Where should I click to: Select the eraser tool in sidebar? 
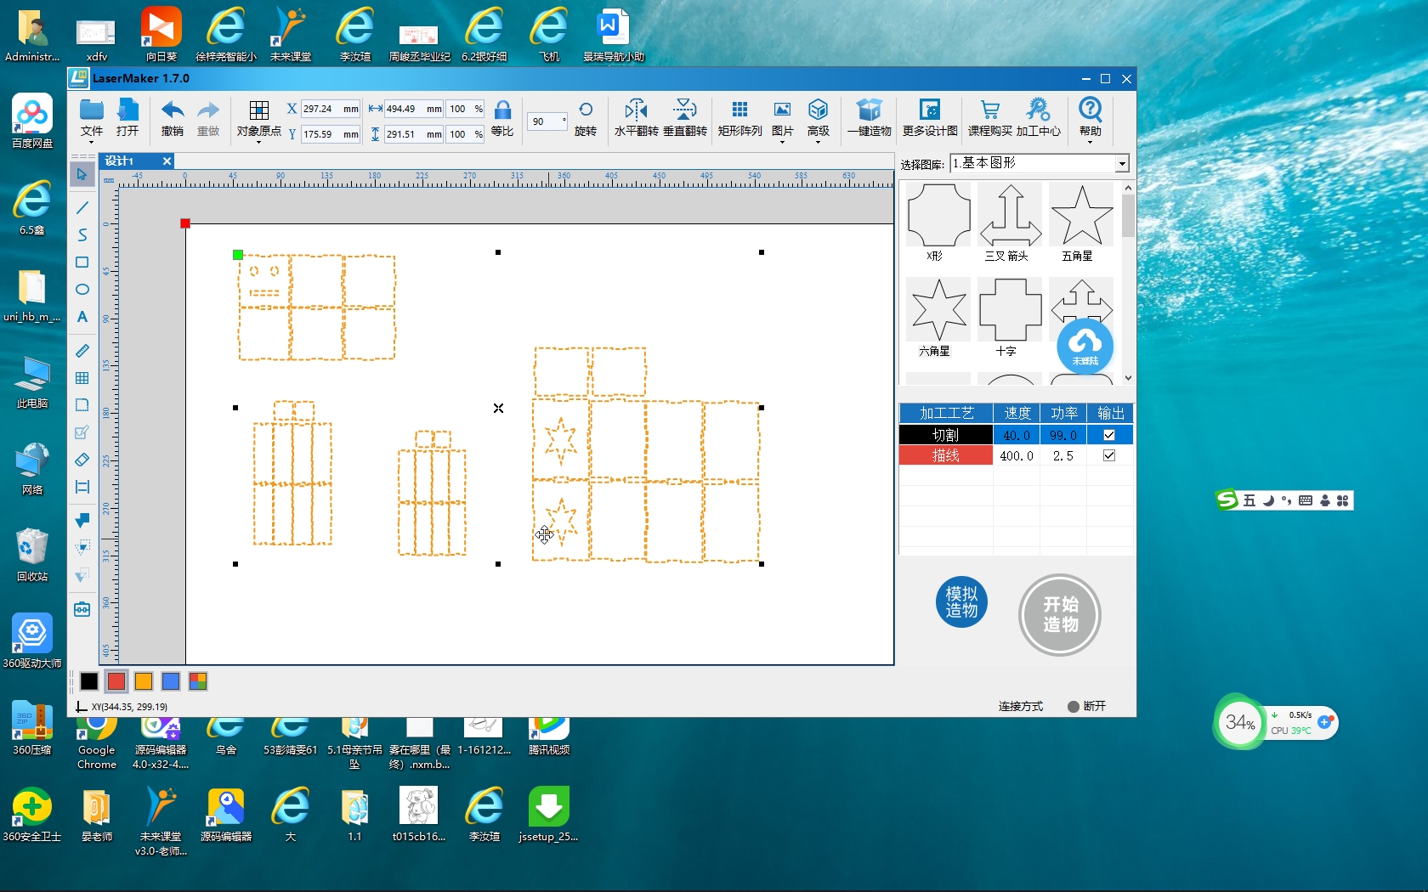click(x=82, y=460)
